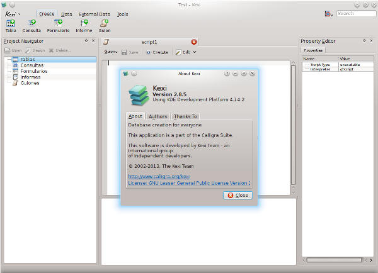Click the About Kexi dialog window menu icon
Image resolution: width=378 pixels, height=273 pixels.
[125, 74]
